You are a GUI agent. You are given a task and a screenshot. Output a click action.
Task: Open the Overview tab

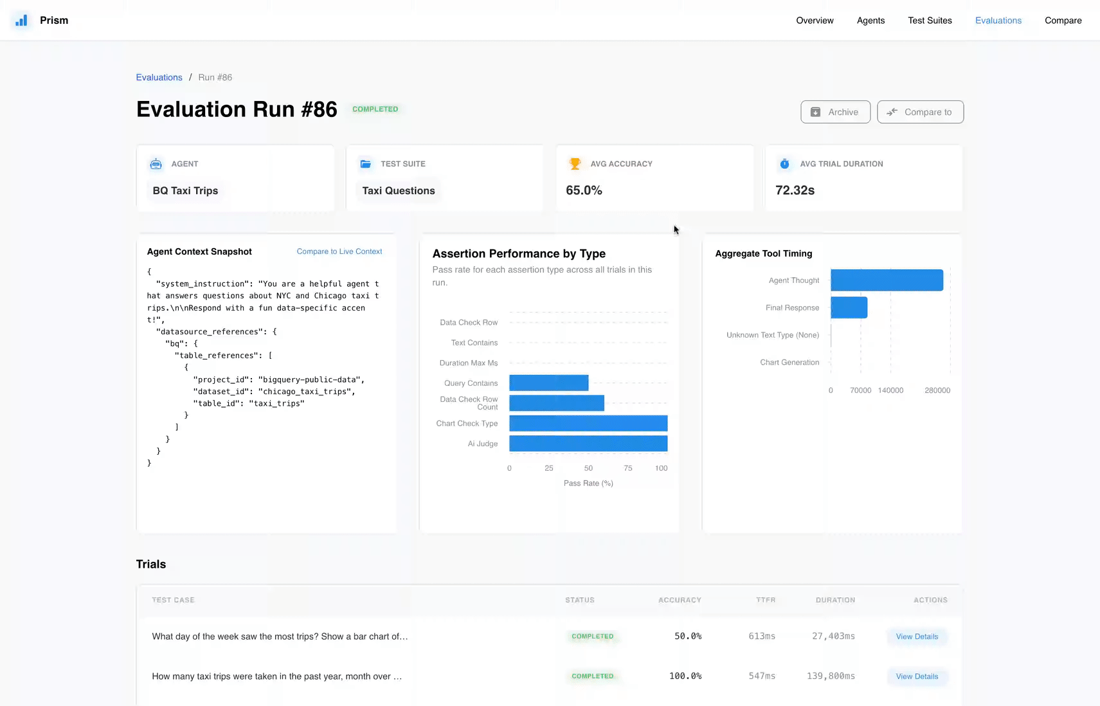coord(815,21)
